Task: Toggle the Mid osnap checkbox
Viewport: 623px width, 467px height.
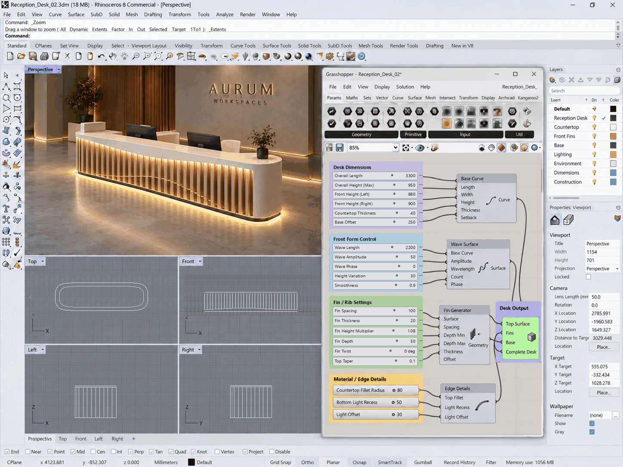Action: (x=73, y=452)
